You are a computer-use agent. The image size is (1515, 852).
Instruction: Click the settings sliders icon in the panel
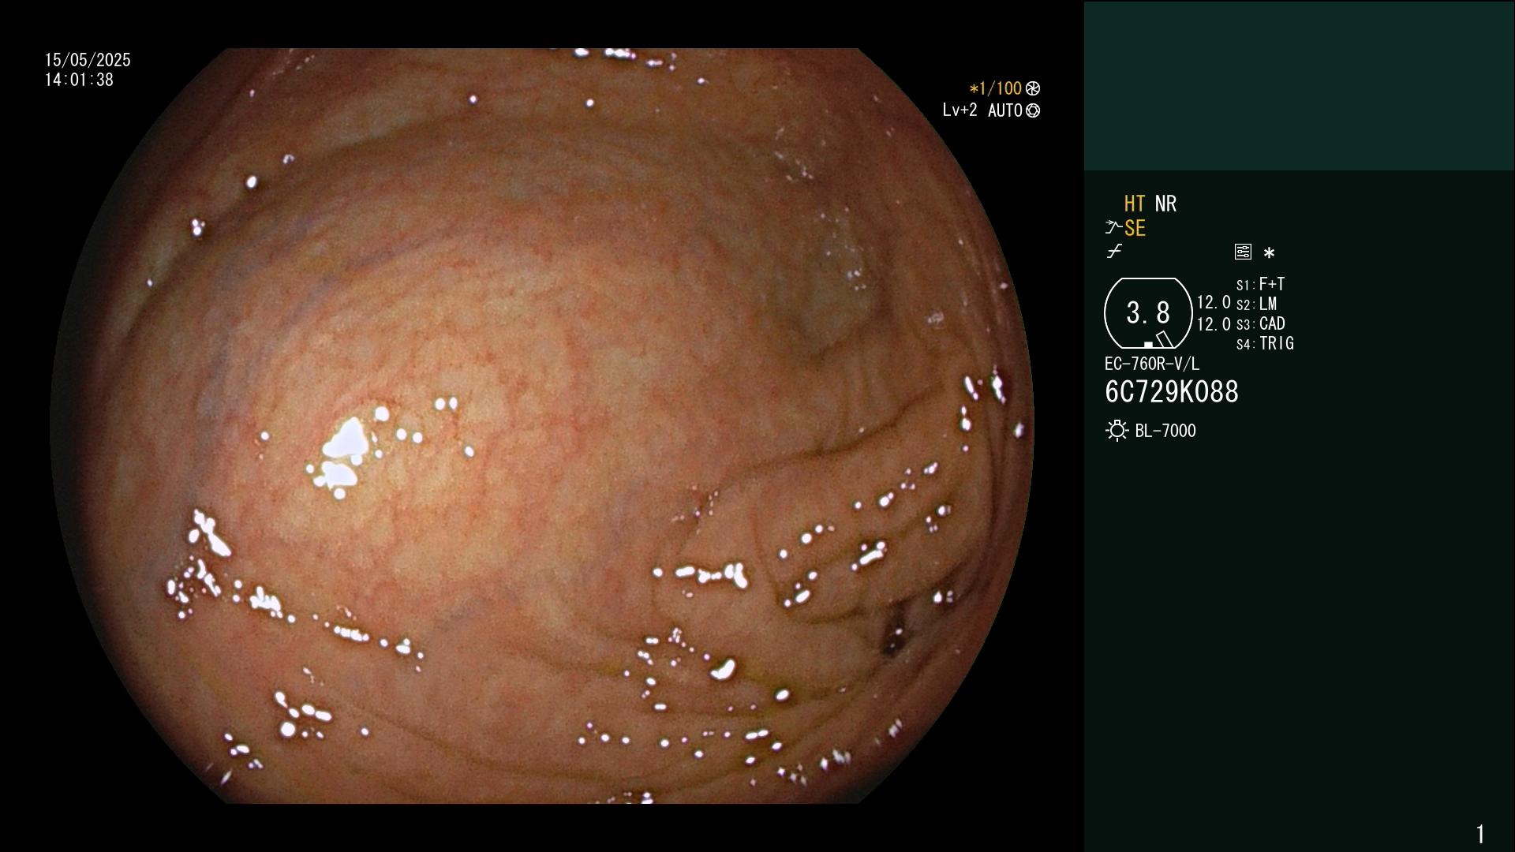(x=1243, y=252)
